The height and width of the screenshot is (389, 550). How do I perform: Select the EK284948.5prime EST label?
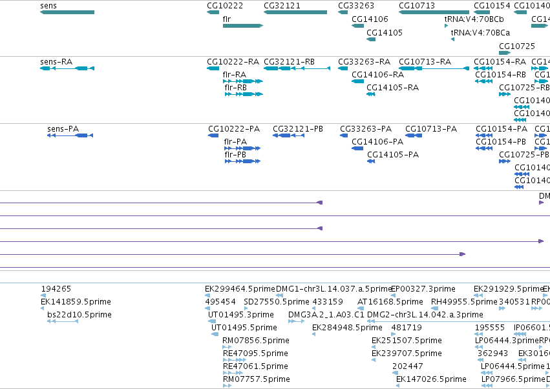347,328
